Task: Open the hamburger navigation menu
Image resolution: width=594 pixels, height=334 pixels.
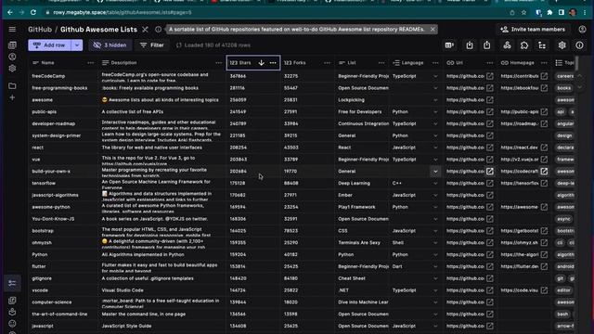Action: (12, 29)
